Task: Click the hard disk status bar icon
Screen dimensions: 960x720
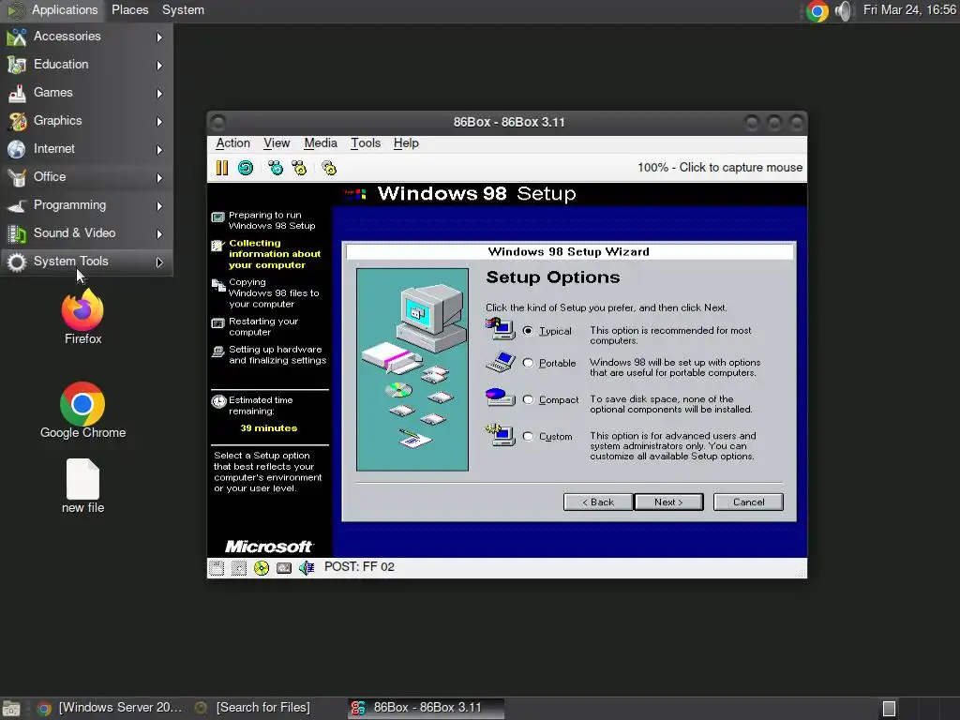Action: [x=284, y=567]
